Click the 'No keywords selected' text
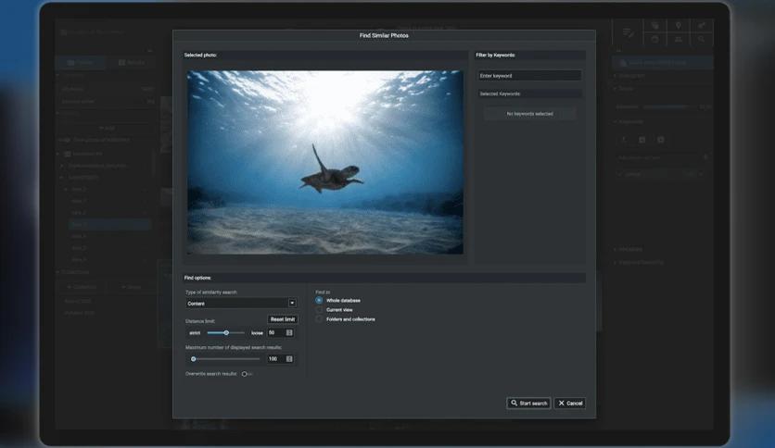The height and width of the screenshot is (448, 775). pyautogui.click(x=530, y=114)
